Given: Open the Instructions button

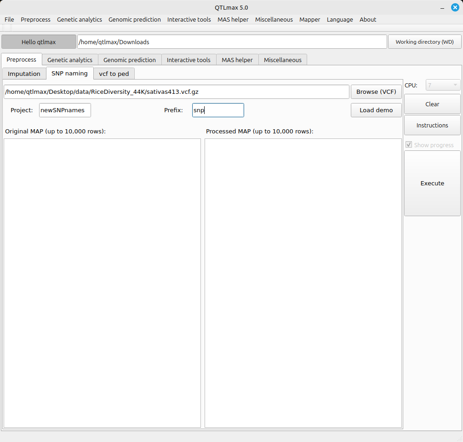Looking at the screenshot, I should click(x=432, y=125).
